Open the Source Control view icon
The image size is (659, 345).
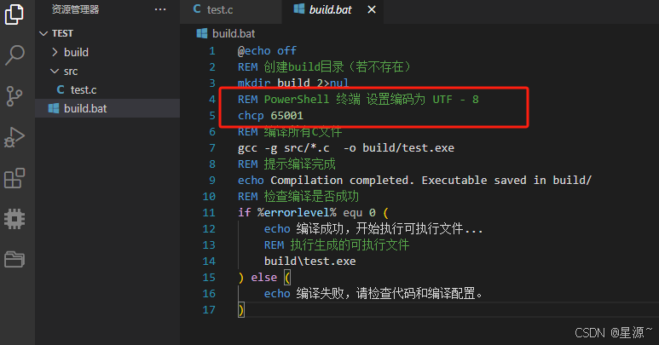[x=14, y=96]
